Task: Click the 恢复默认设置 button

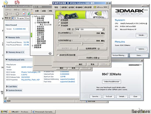Action: pyautogui.click(x=93, y=58)
